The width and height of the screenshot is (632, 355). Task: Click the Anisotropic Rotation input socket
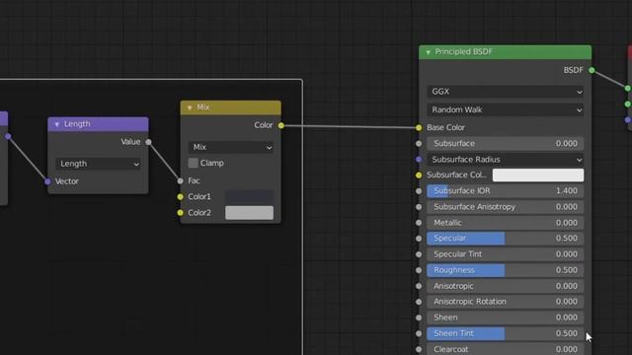point(419,302)
